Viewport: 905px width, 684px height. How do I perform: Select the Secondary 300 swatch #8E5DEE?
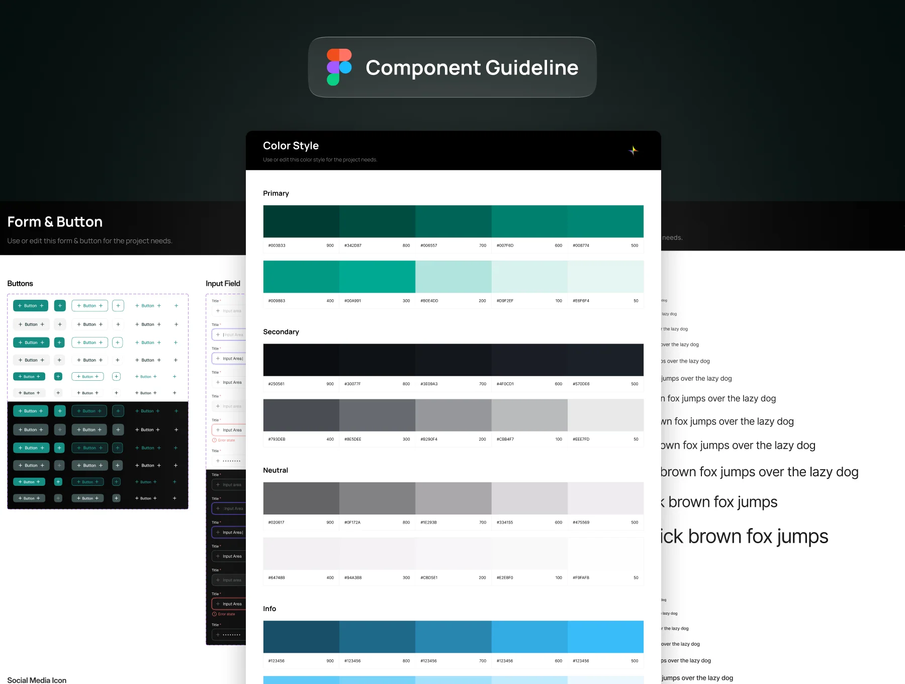coord(377,415)
